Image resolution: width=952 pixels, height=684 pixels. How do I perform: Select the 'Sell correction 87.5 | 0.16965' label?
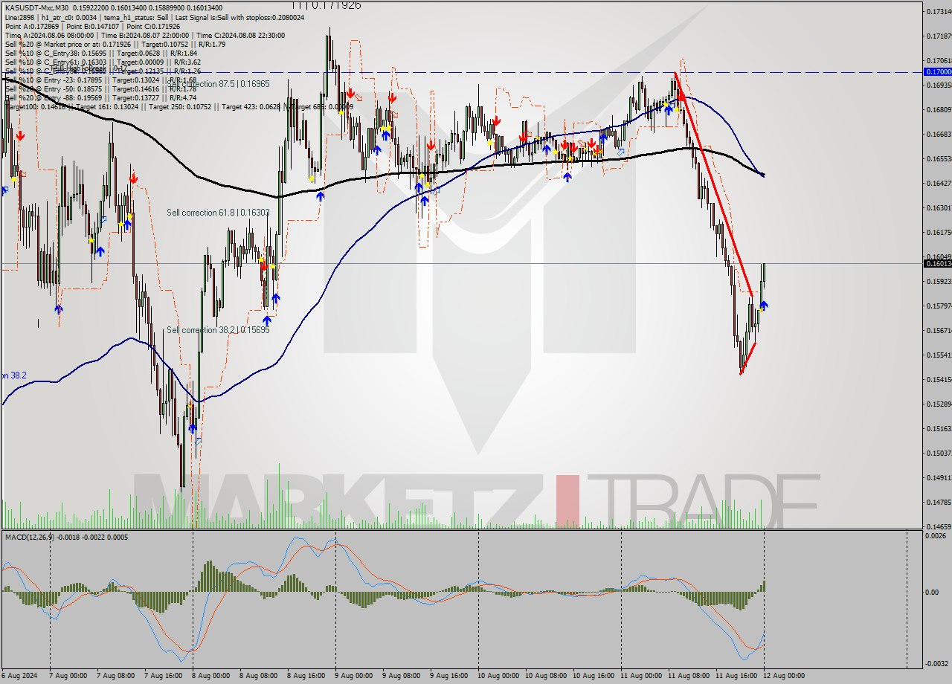click(218, 84)
